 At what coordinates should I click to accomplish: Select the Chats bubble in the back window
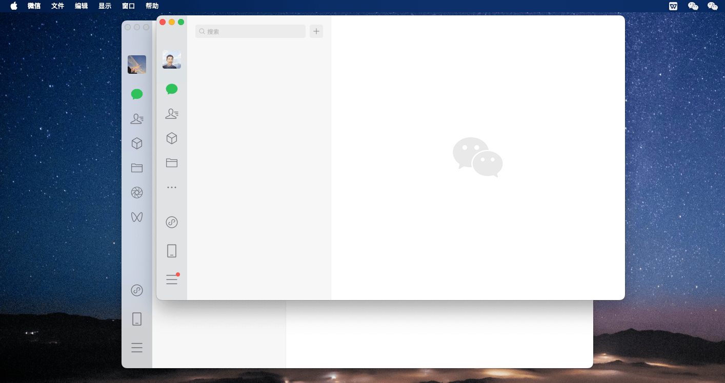(x=137, y=94)
